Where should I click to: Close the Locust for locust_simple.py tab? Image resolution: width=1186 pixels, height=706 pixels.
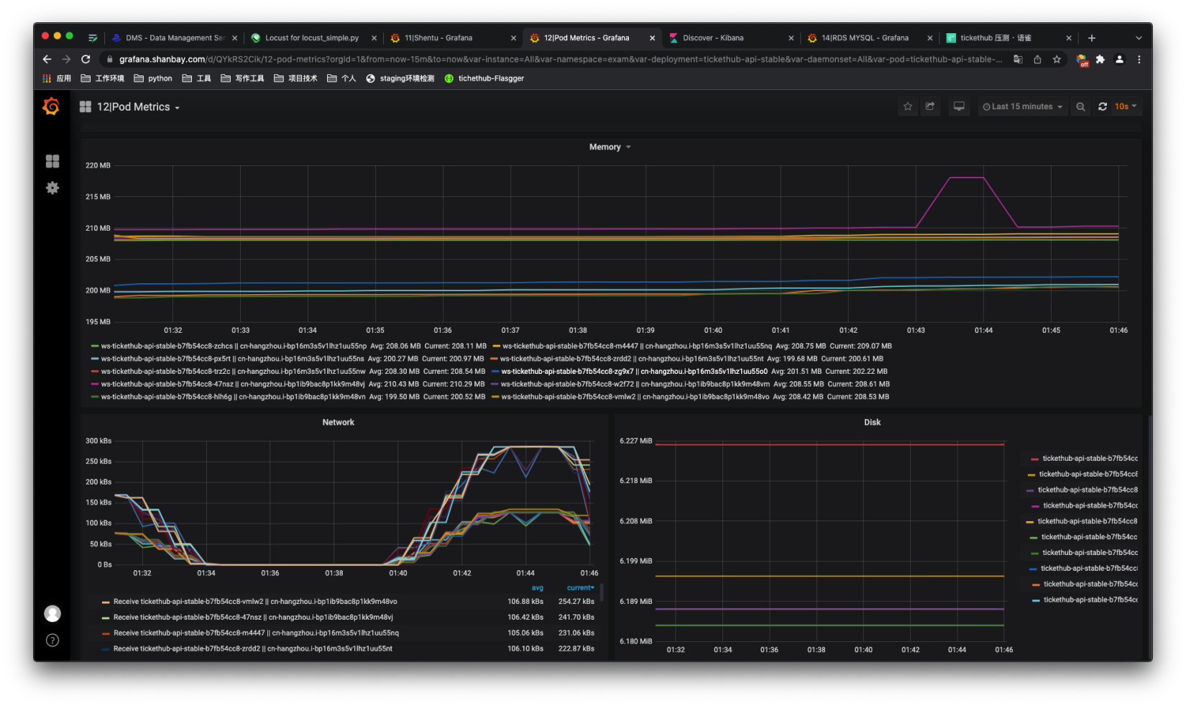coord(374,38)
